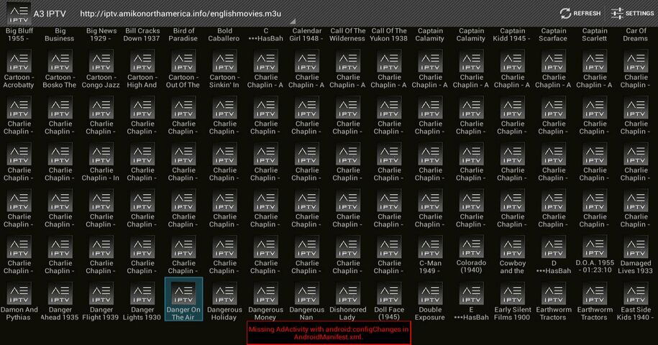This screenshot has width=658, height=345.
Task: Open Dishonored Lady channel icon
Action: point(348,294)
